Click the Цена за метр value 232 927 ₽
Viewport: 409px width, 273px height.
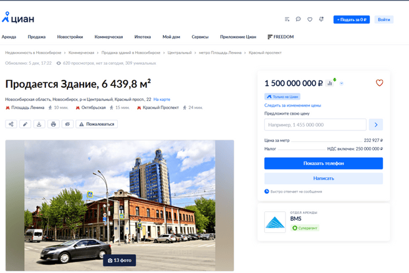[x=373, y=140]
